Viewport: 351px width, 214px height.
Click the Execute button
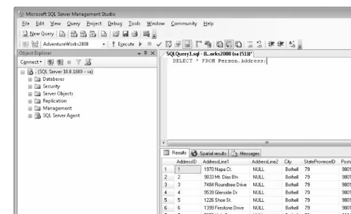coord(124,44)
